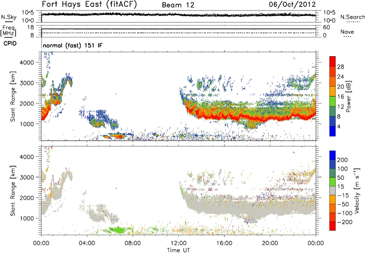The width and height of the screenshot is (365, 253).
Task: Click the date '06/Oct/2012'
Action: pyautogui.click(x=292, y=5)
